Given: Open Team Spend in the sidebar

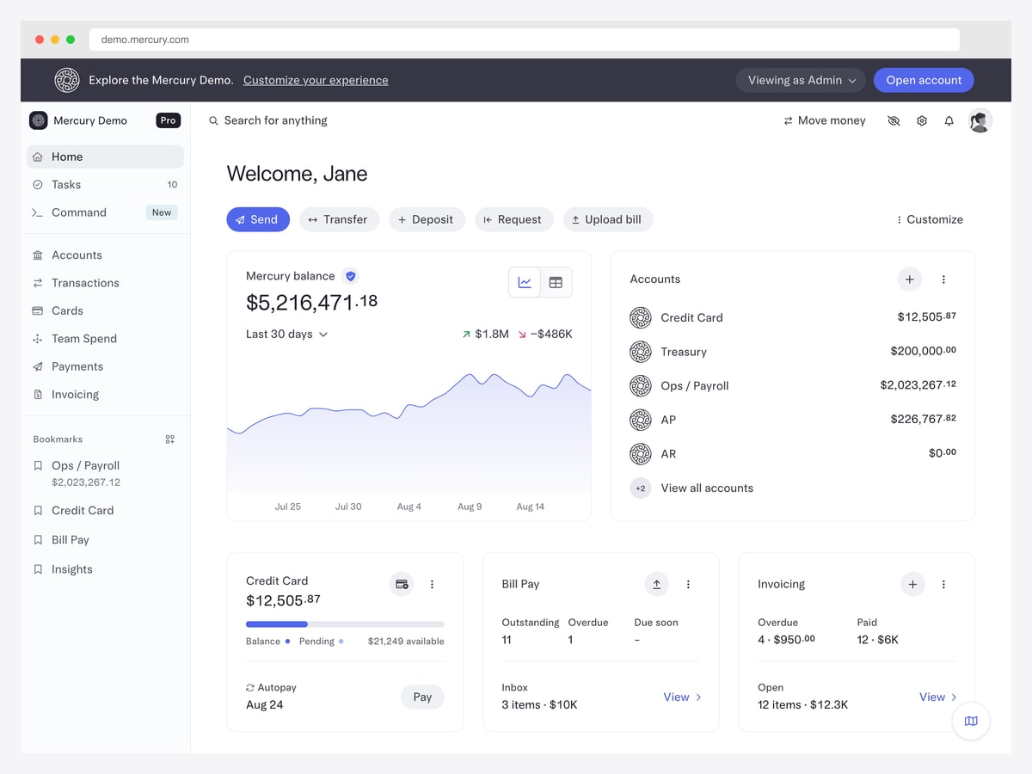Looking at the screenshot, I should click(105, 339).
